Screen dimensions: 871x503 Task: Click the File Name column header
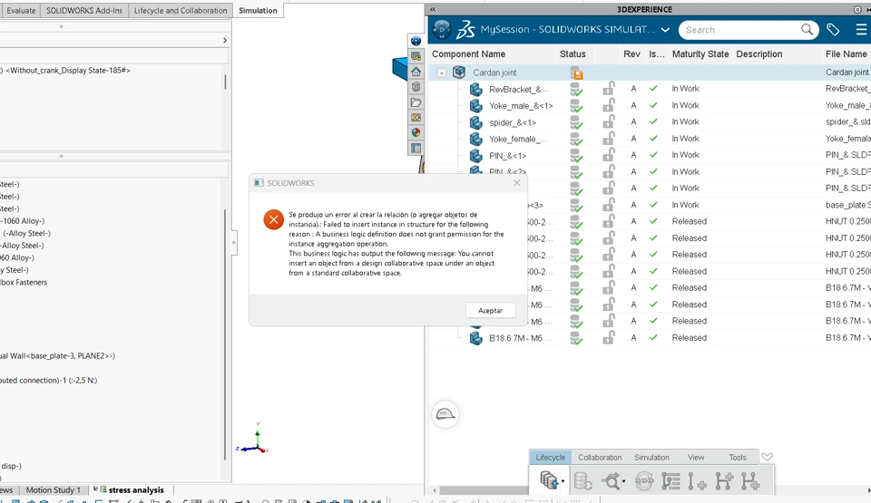(846, 53)
